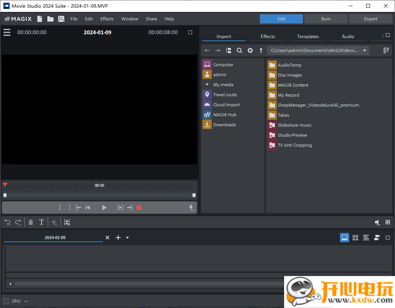Navigate forward in the Import browser
This screenshot has width=395, height=308.
[x=218, y=50]
